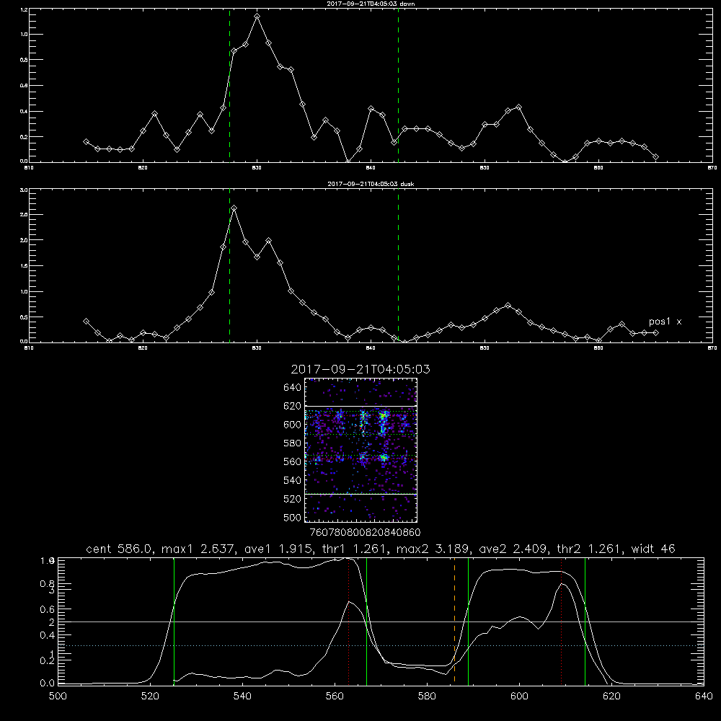
Task: Click the green dashed line near 828 in dusk plot
Action: click(229, 266)
